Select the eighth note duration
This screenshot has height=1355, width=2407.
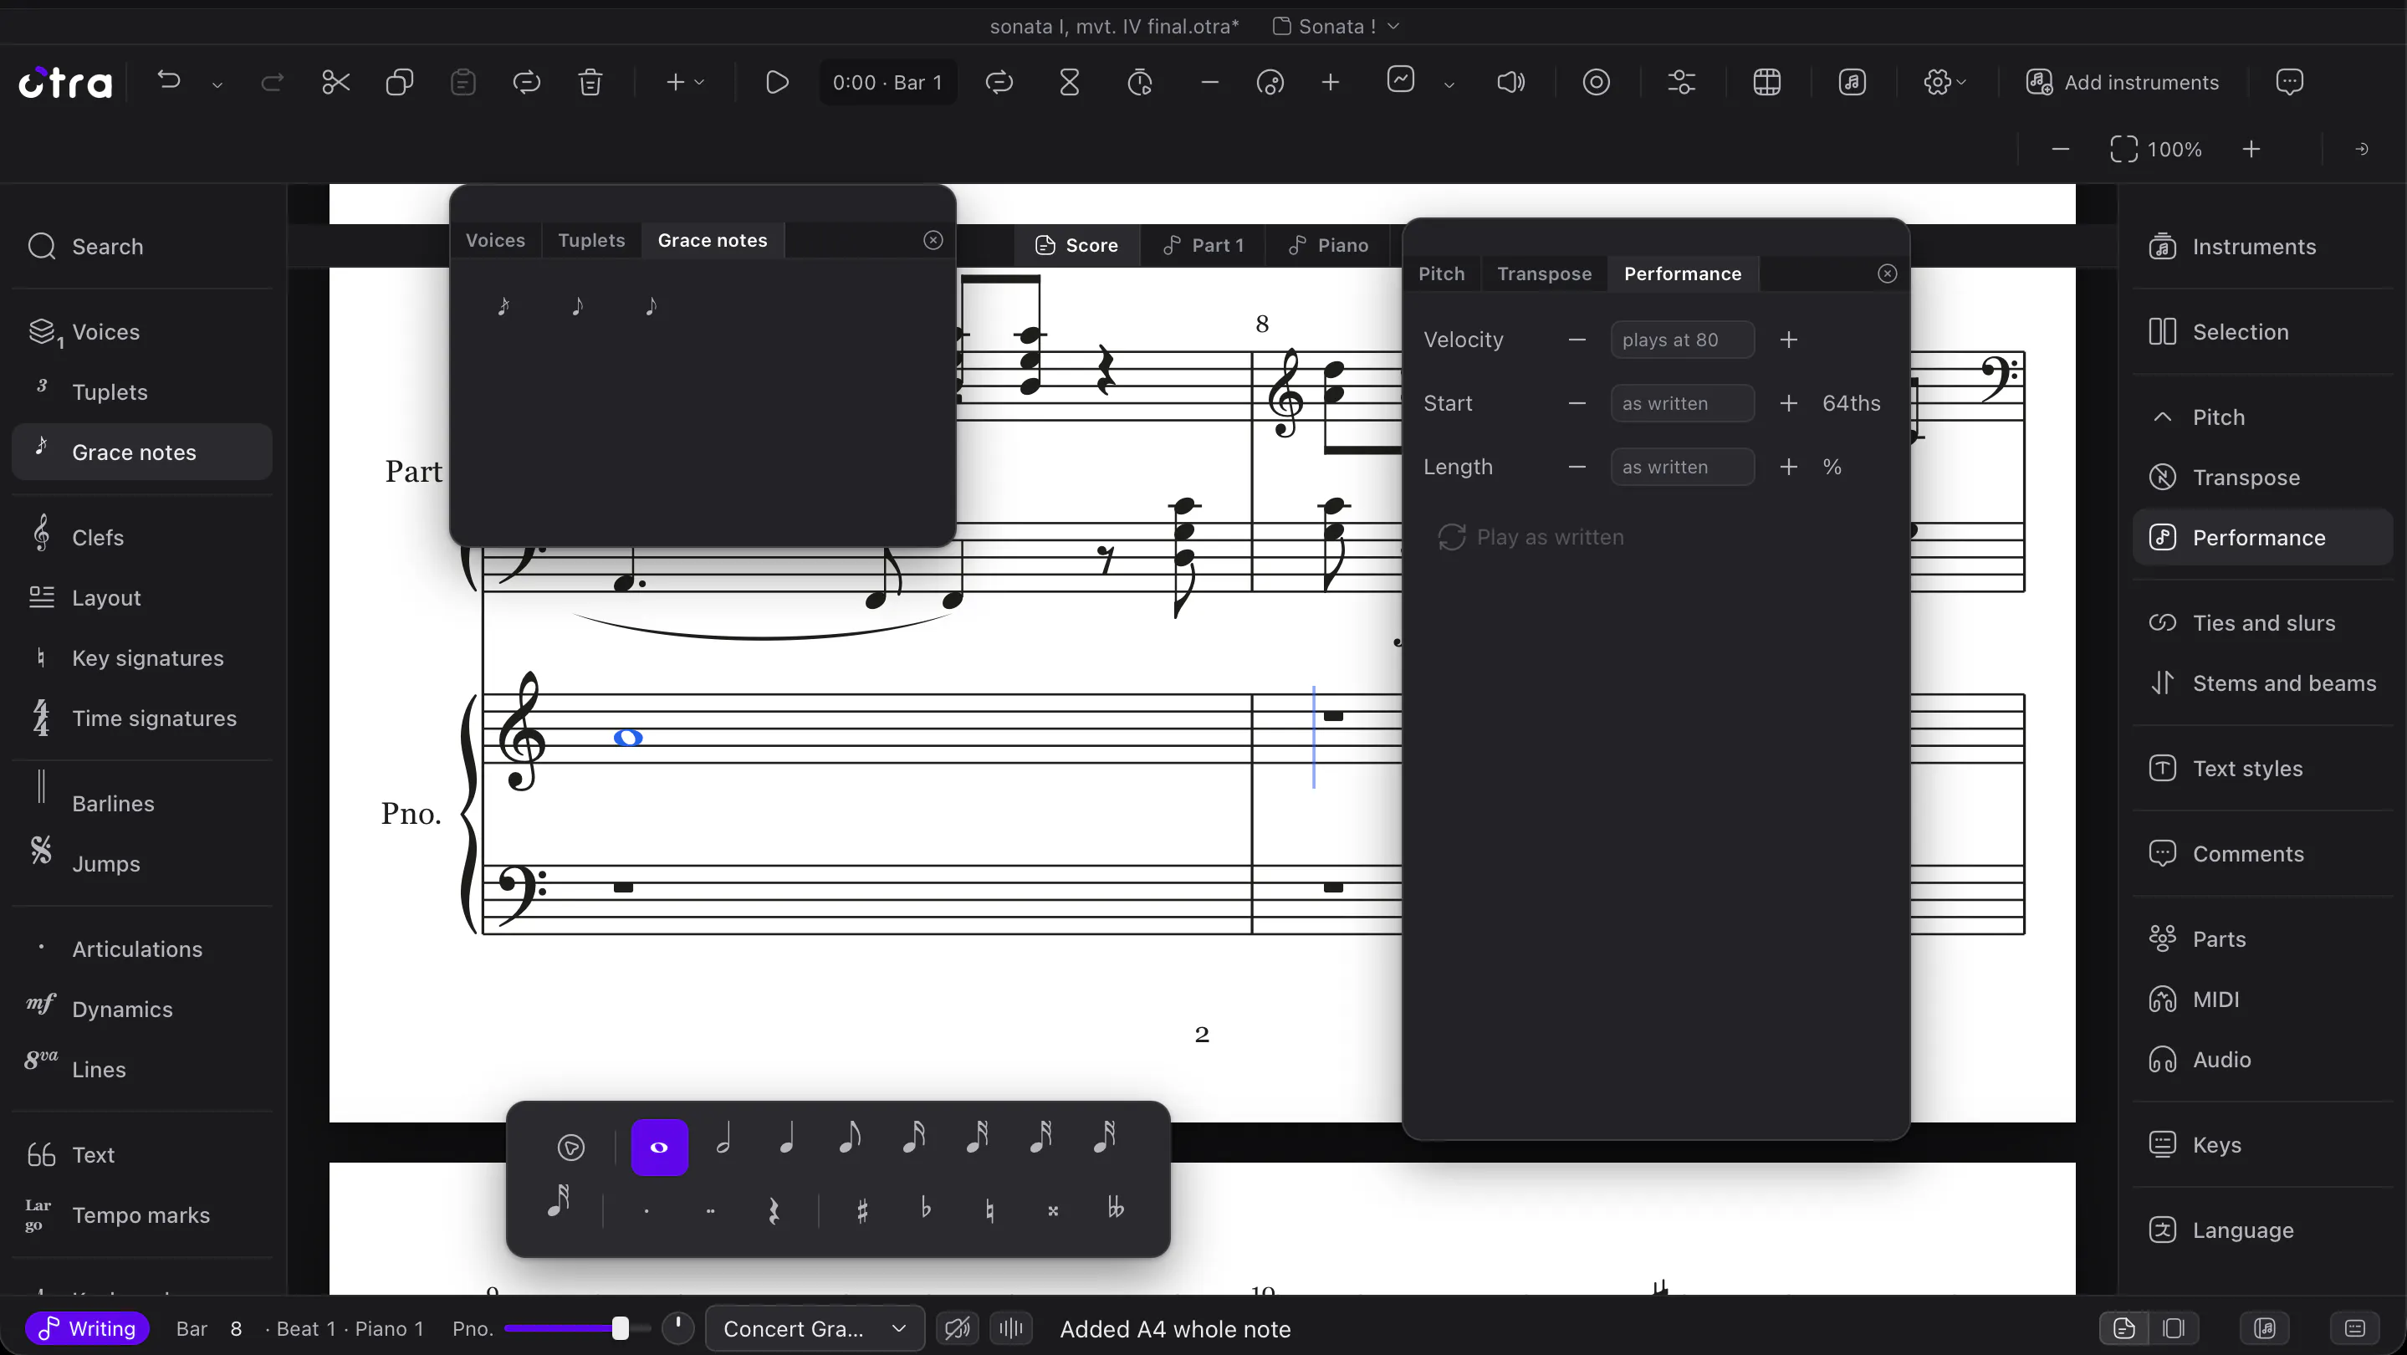pyautogui.click(x=851, y=1140)
